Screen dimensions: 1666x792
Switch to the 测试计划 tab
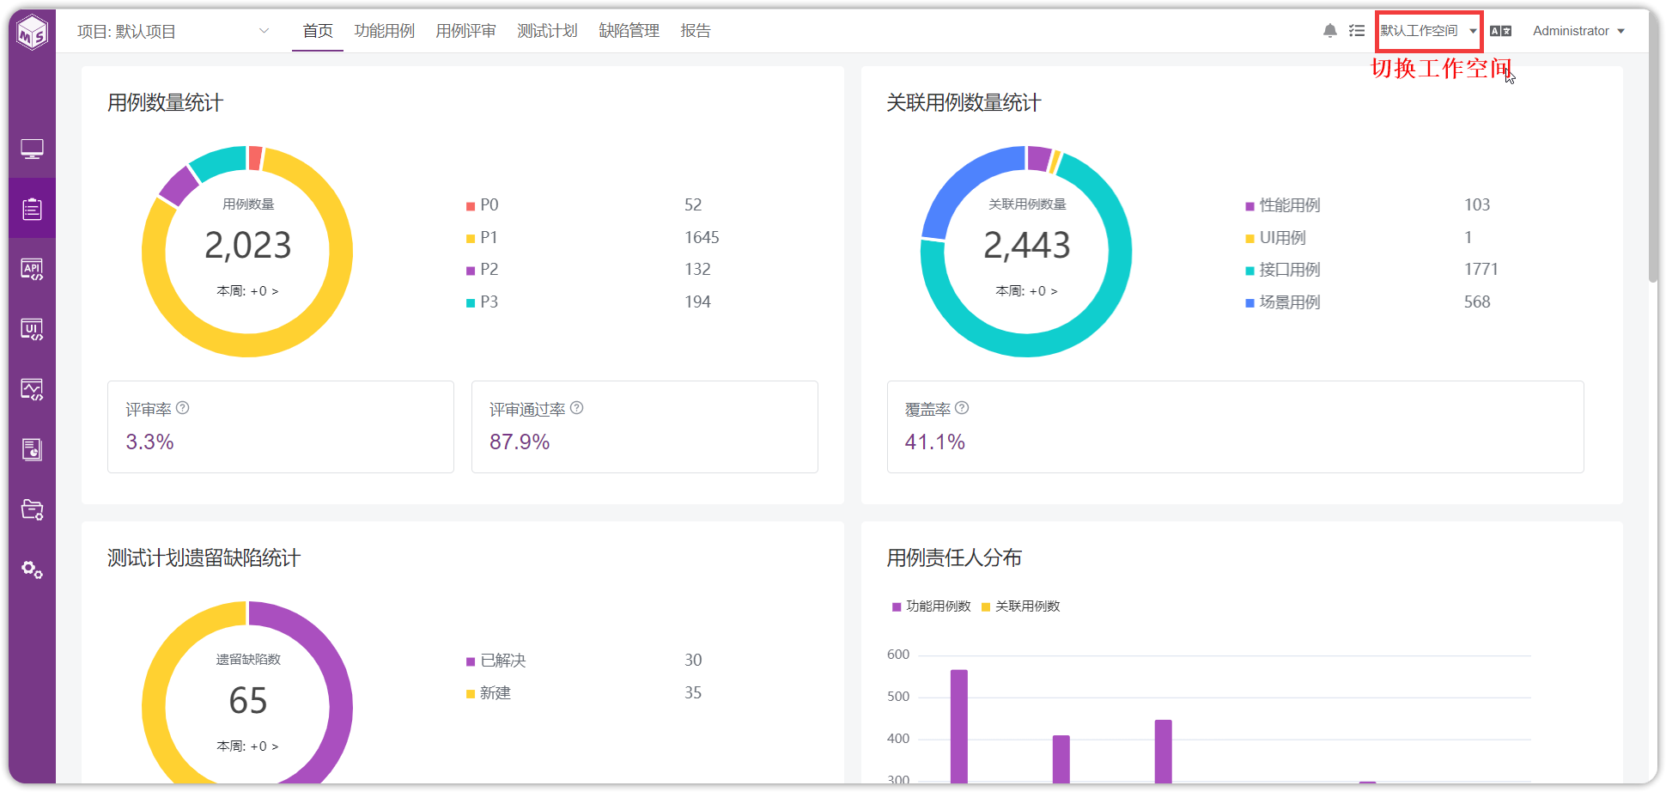pyautogui.click(x=548, y=31)
